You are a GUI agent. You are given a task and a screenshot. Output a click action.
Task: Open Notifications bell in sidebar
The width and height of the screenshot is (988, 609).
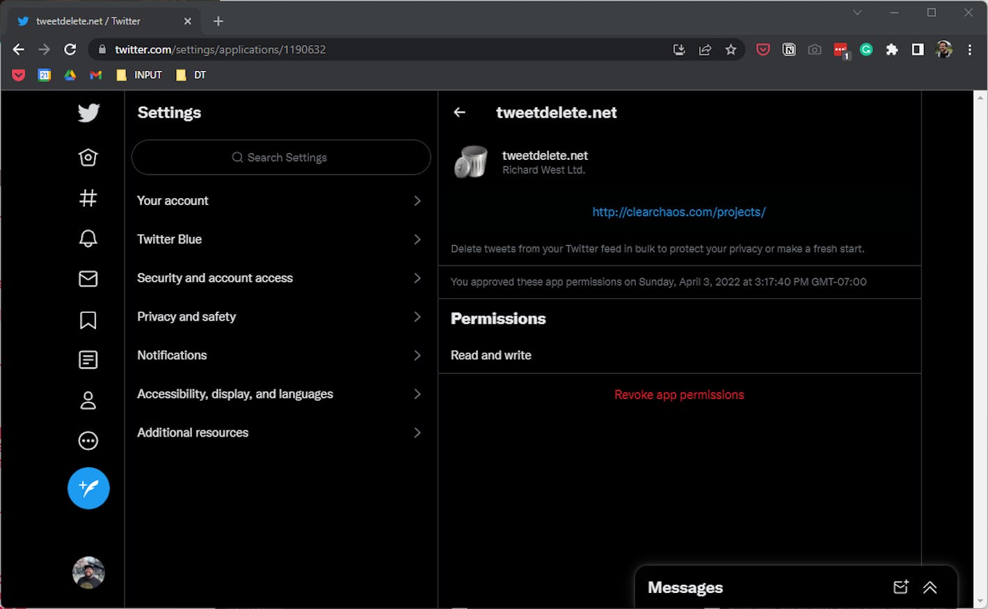tap(88, 238)
